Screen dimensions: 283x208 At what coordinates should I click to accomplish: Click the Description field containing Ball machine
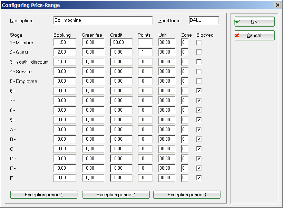pyautogui.click(x=103, y=20)
